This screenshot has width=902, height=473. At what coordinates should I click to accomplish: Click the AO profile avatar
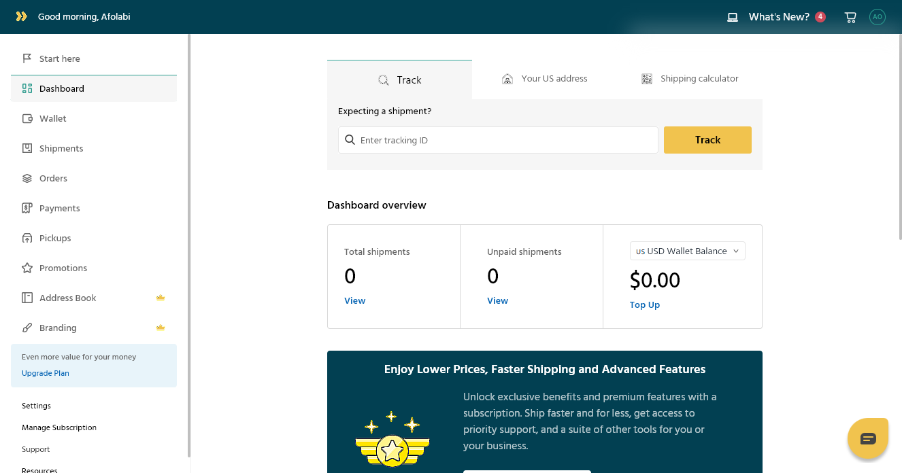tap(878, 17)
